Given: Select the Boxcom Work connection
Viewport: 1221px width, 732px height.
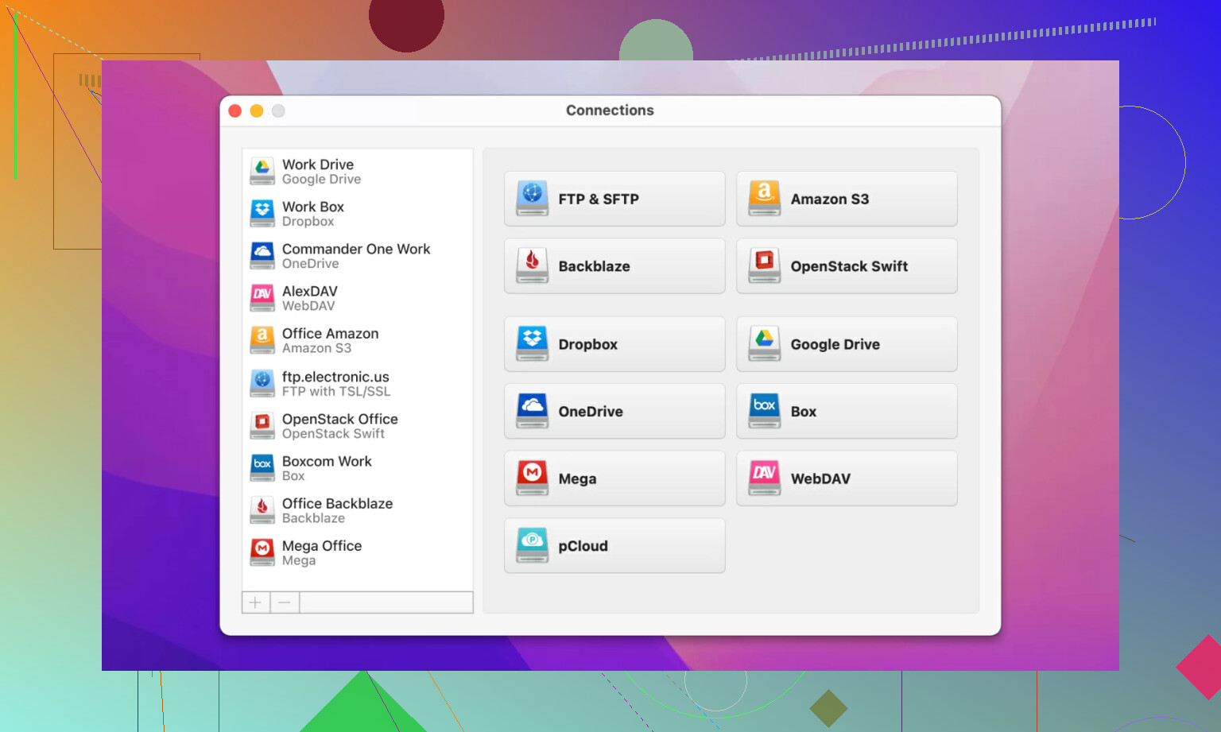Looking at the screenshot, I should tap(358, 467).
